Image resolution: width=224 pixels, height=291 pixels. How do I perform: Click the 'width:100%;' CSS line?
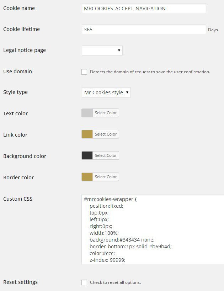pyautogui.click(x=104, y=233)
